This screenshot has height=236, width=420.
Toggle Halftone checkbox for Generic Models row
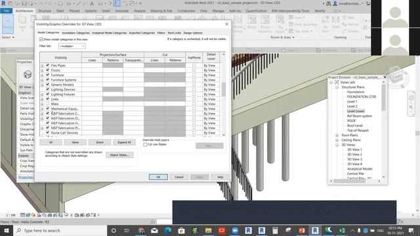pos(194,85)
